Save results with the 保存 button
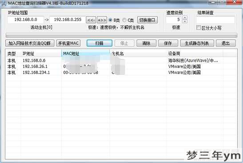The image size is (243, 163). click(168, 43)
